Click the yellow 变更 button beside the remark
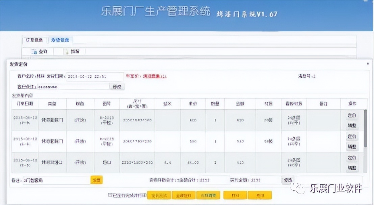Viewport: 374px width, 205px height. coord(96,179)
